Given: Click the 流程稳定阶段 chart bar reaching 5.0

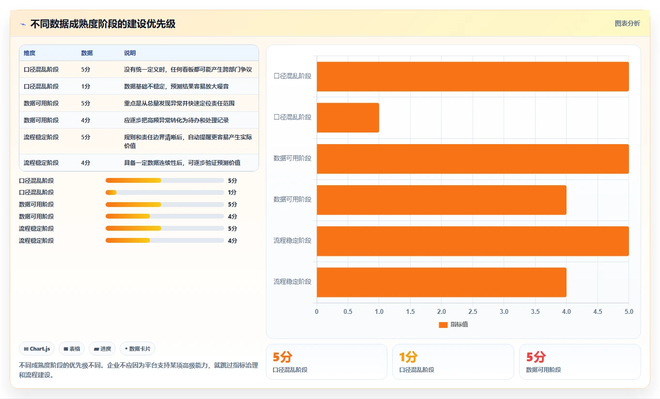Looking at the screenshot, I should (473, 241).
